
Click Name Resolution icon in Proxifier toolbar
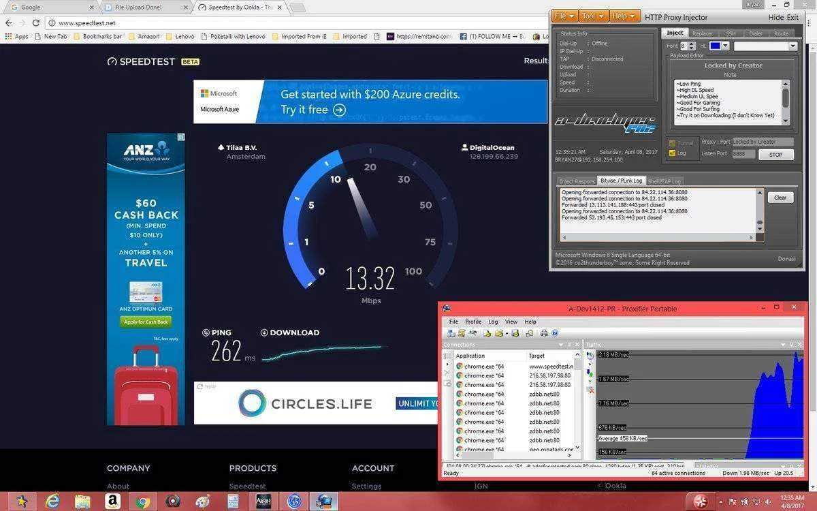click(472, 333)
